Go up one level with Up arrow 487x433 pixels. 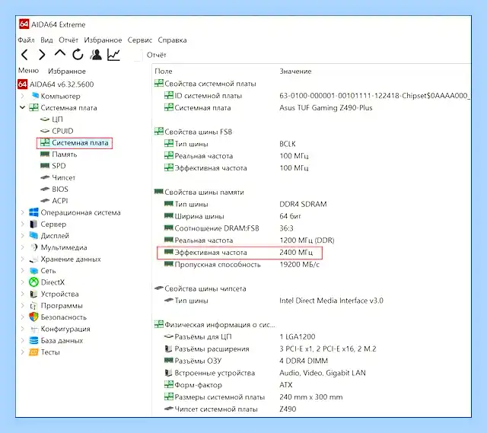pos(59,53)
